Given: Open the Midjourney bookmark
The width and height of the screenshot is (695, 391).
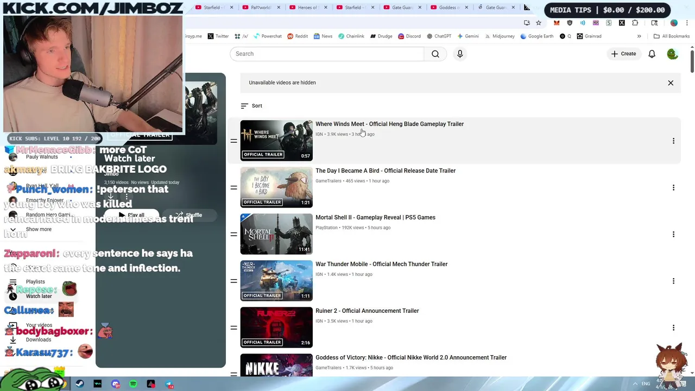Looking at the screenshot, I should pyautogui.click(x=499, y=36).
